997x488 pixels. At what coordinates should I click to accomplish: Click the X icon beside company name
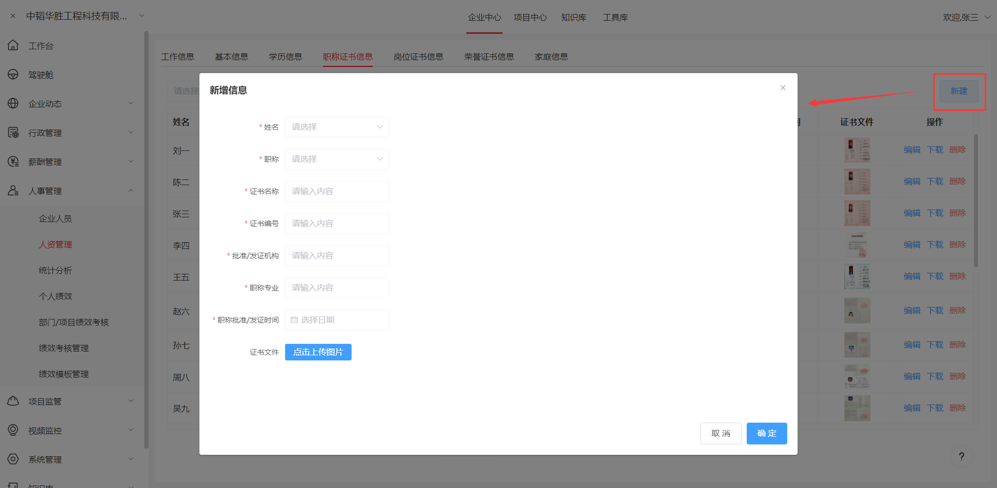[x=13, y=16]
